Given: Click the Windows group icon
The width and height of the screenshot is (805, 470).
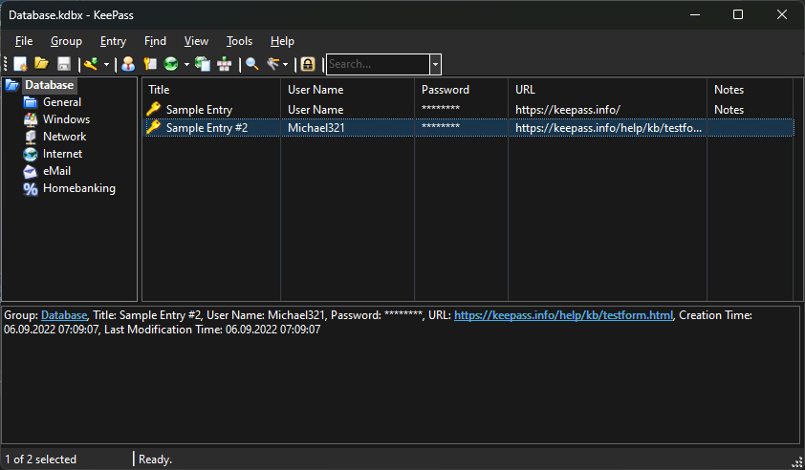Looking at the screenshot, I should coord(31,119).
